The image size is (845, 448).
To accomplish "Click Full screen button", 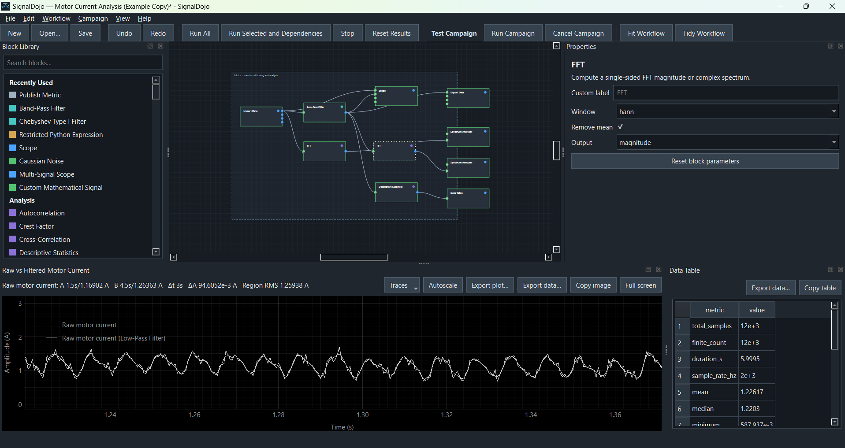I will [x=640, y=285].
